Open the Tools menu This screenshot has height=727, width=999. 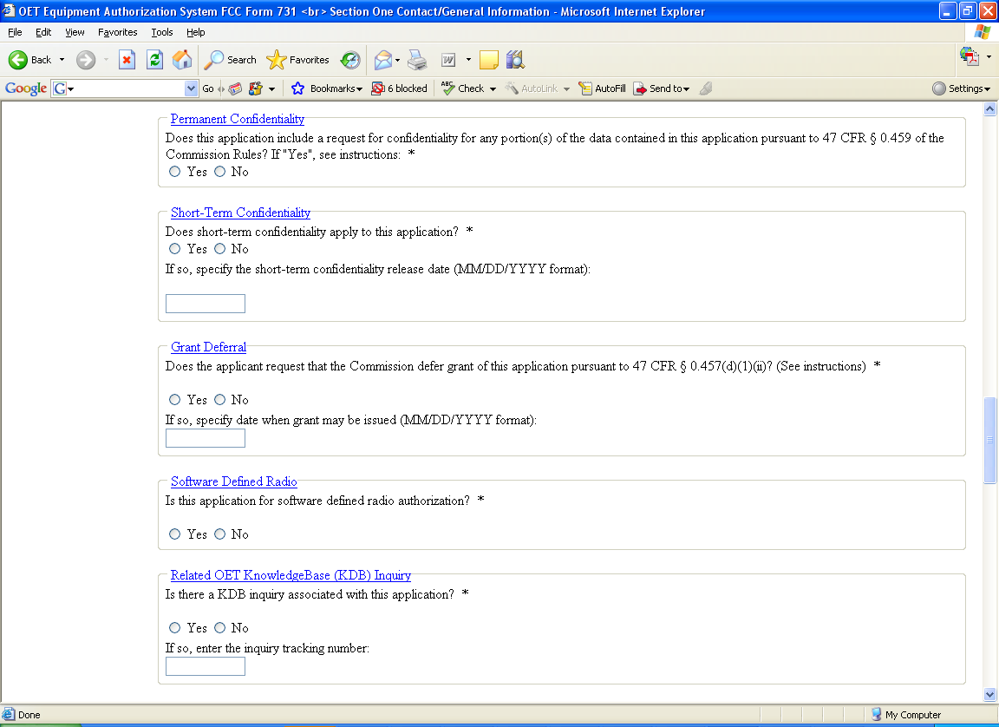[162, 32]
